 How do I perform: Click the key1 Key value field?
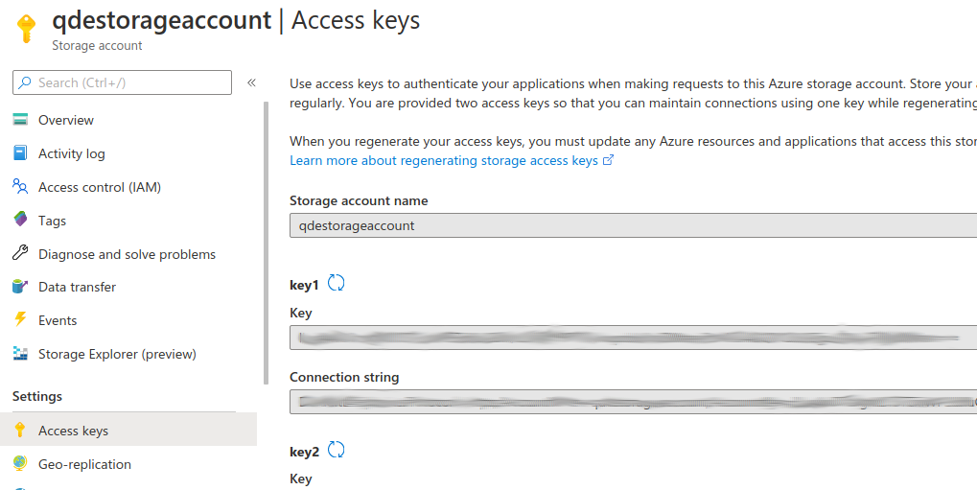(633, 338)
